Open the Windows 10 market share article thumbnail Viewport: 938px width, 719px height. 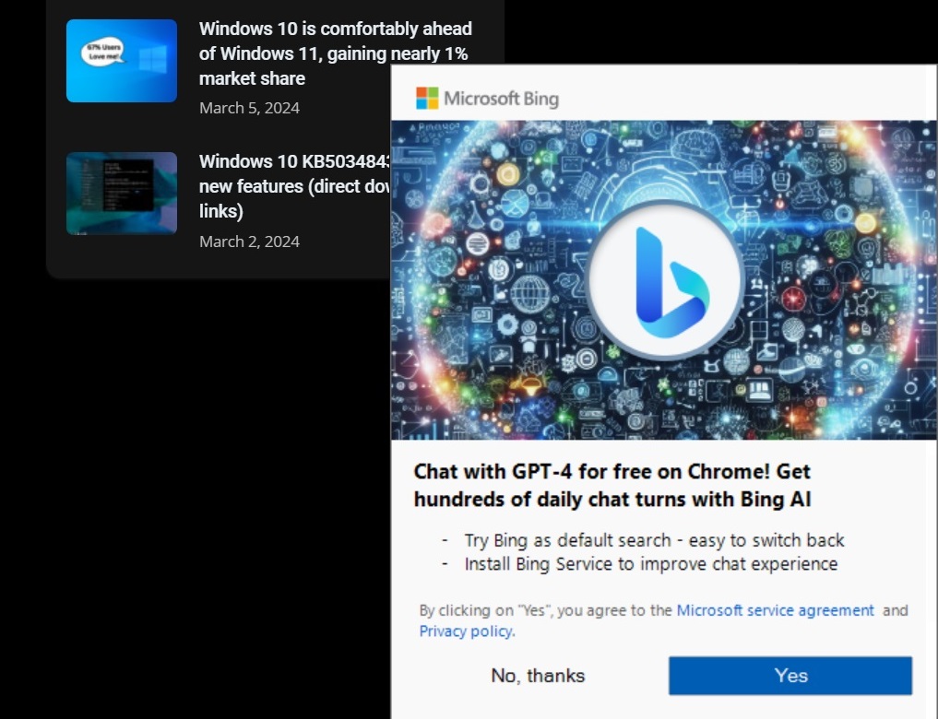[122, 60]
